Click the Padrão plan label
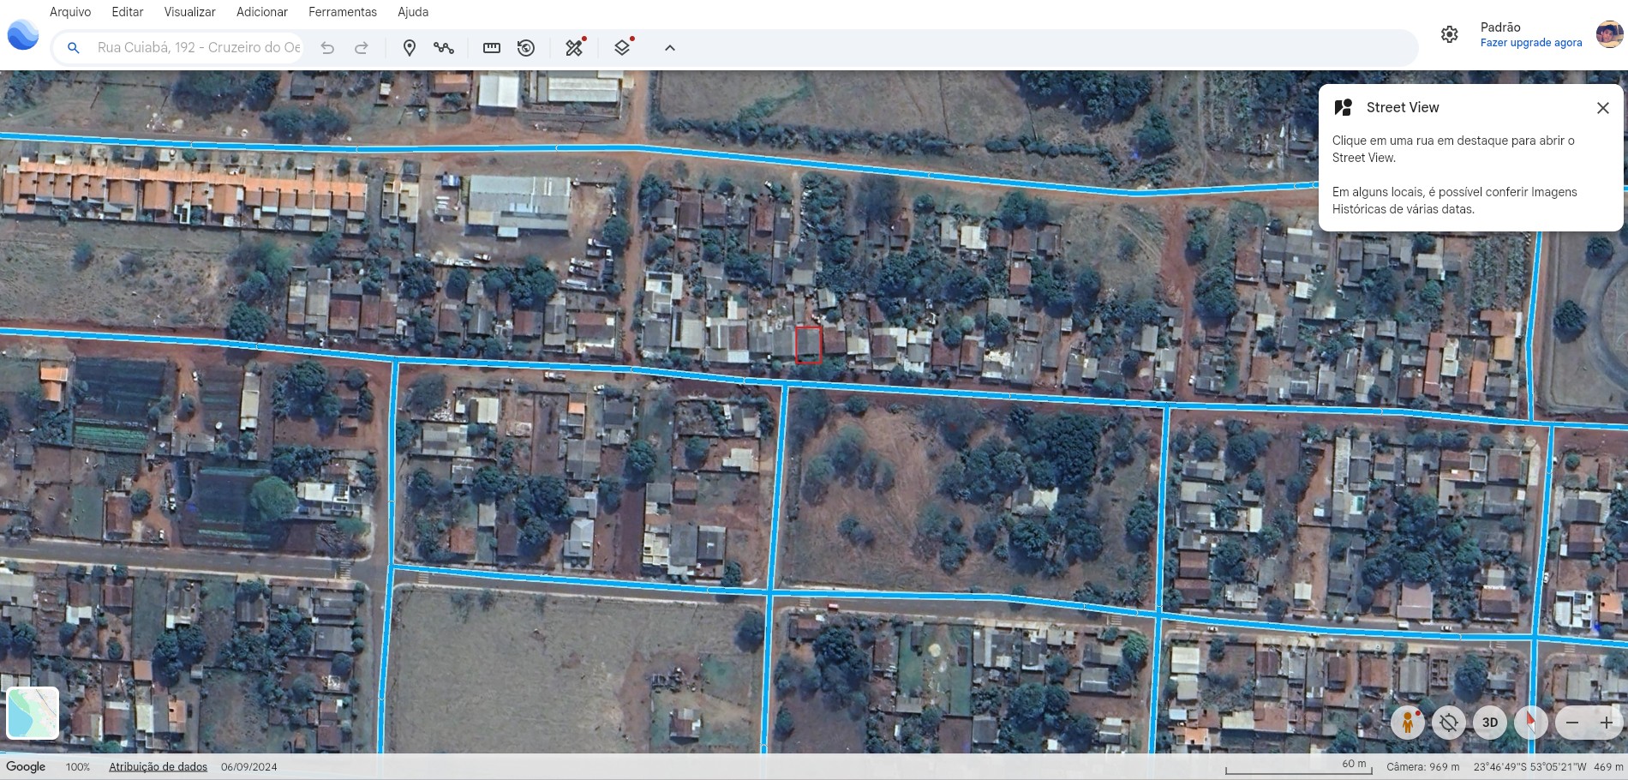The image size is (1628, 780). tap(1500, 27)
